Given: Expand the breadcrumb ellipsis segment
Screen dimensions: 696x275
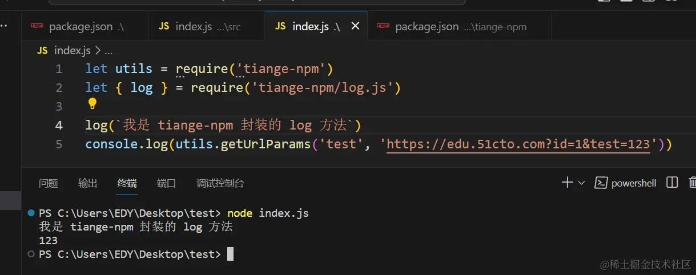Looking at the screenshot, I should click(108, 51).
